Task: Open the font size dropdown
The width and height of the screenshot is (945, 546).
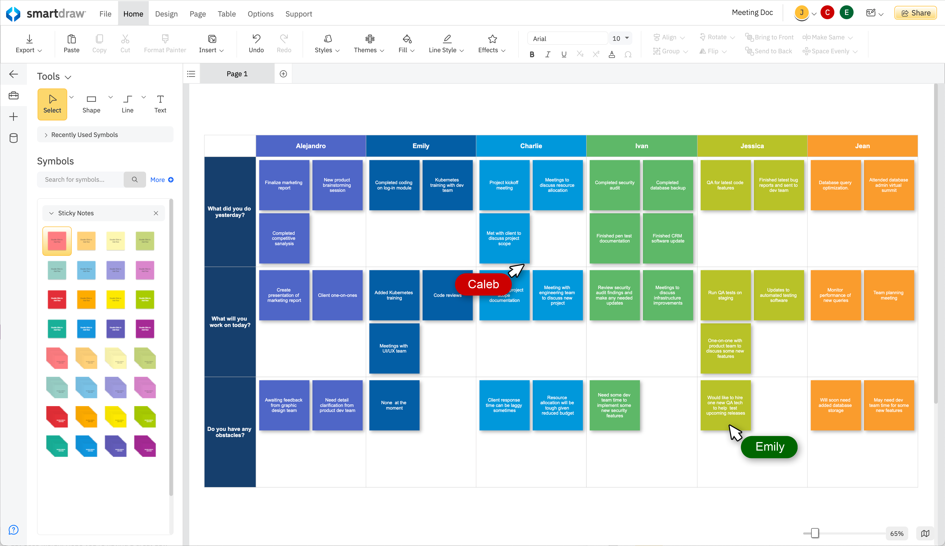Action: point(627,38)
